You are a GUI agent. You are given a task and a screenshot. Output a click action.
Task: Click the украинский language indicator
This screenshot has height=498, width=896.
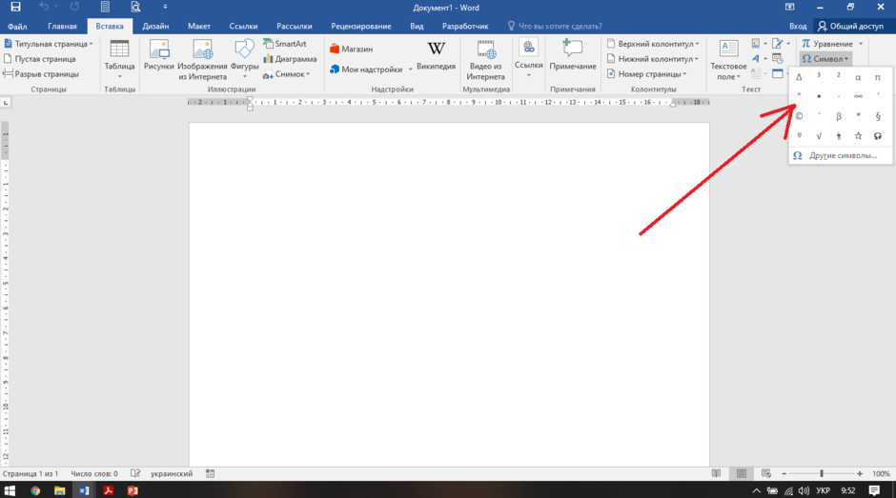point(172,473)
